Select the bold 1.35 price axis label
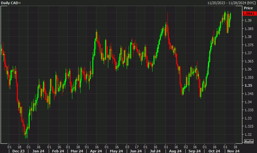257x153 pixels. (x=248, y=85)
